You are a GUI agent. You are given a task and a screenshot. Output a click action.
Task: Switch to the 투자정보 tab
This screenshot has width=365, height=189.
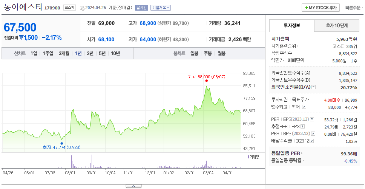pos(292,25)
